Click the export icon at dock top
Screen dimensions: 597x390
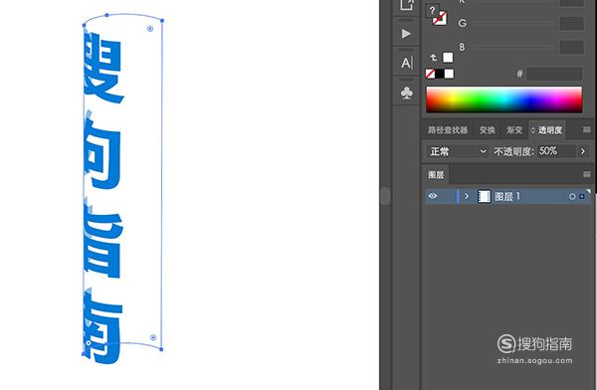(407, 5)
